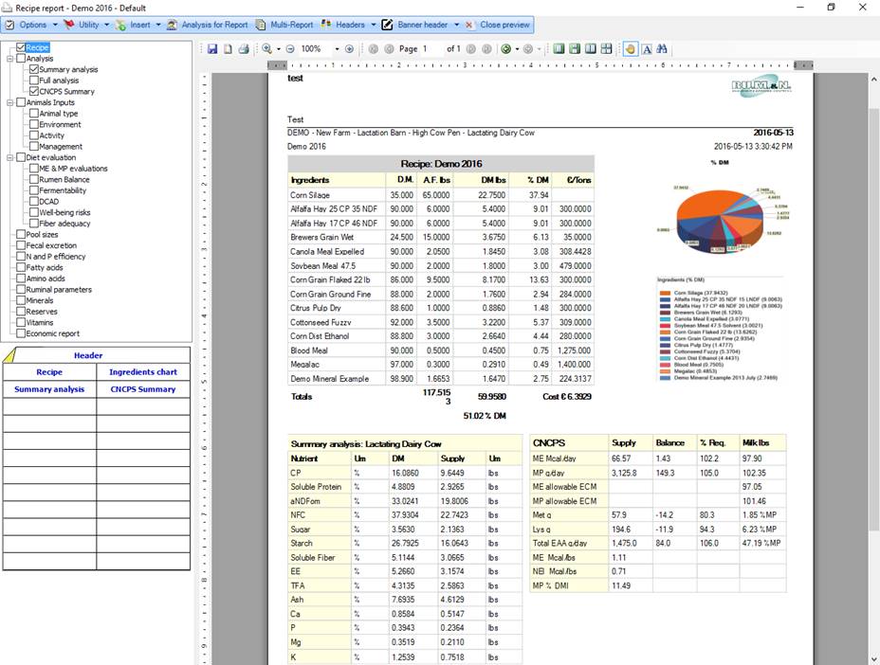Collapse the Analysis tree node
The width and height of the screenshot is (880, 665).
tap(10, 59)
